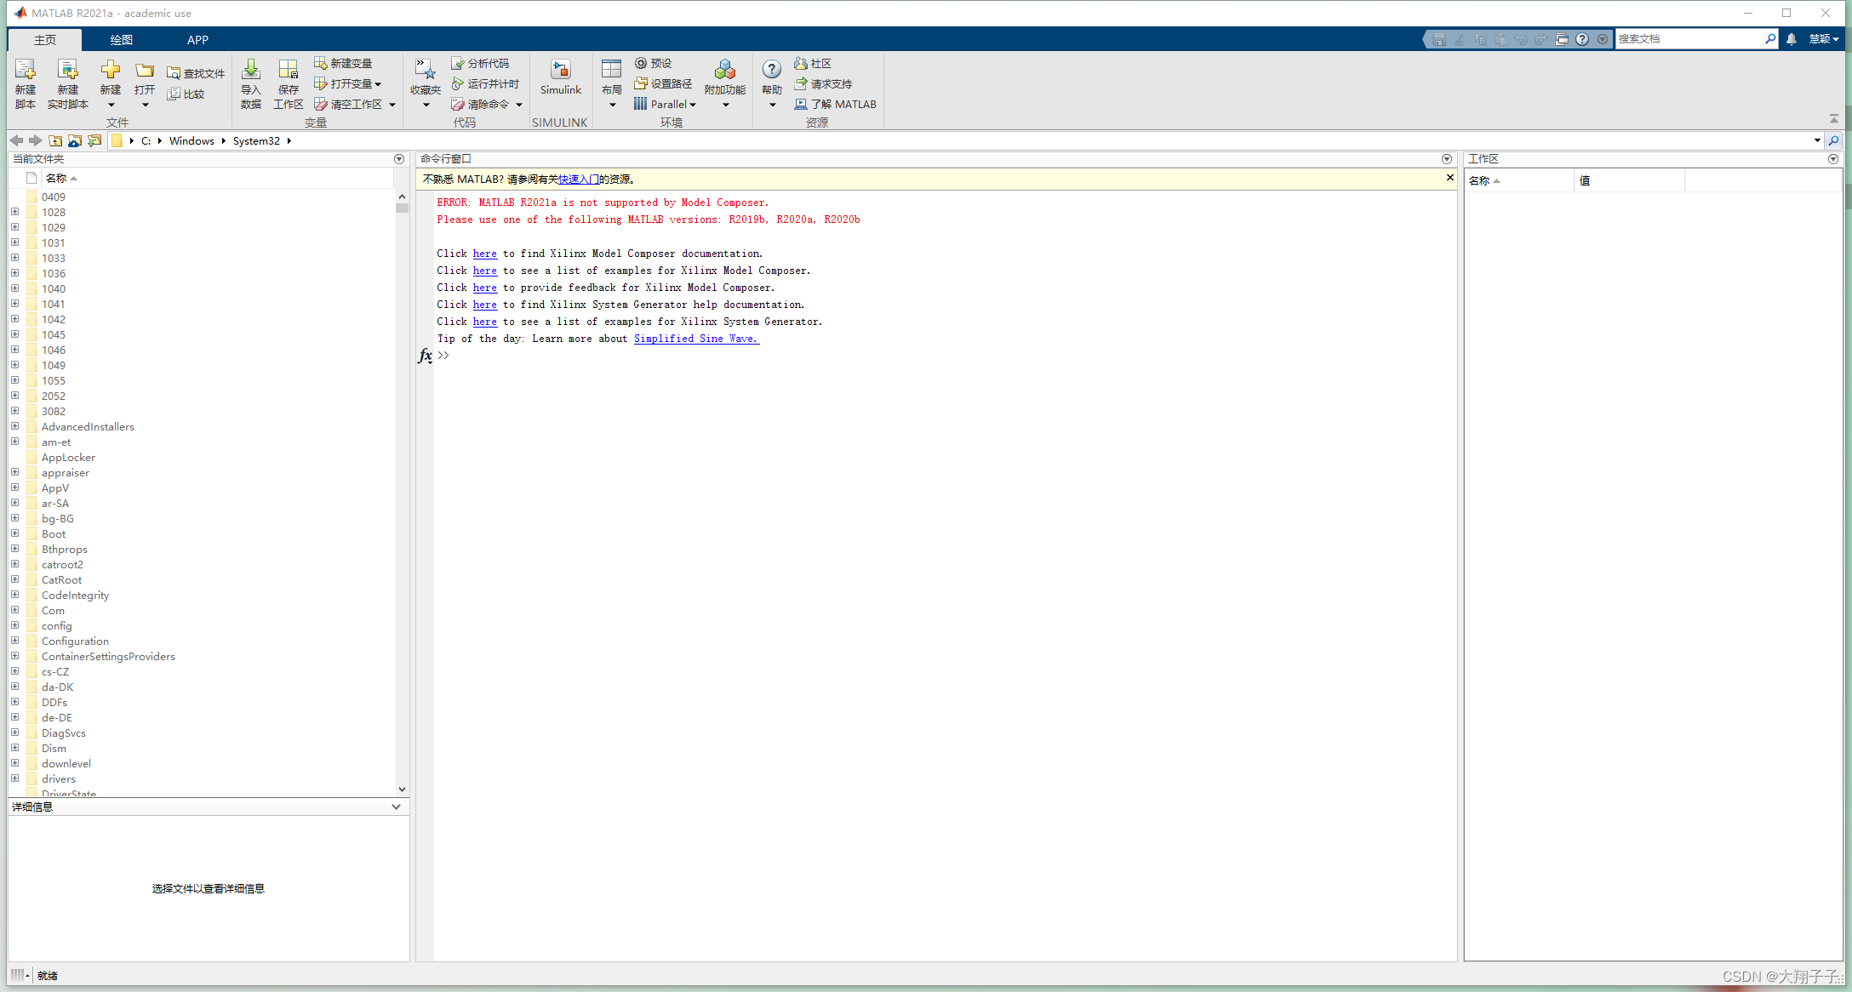Image resolution: width=1852 pixels, height=992 pixels.
Task: Expand the AppLocker folder node
Action: click(14, 456)
